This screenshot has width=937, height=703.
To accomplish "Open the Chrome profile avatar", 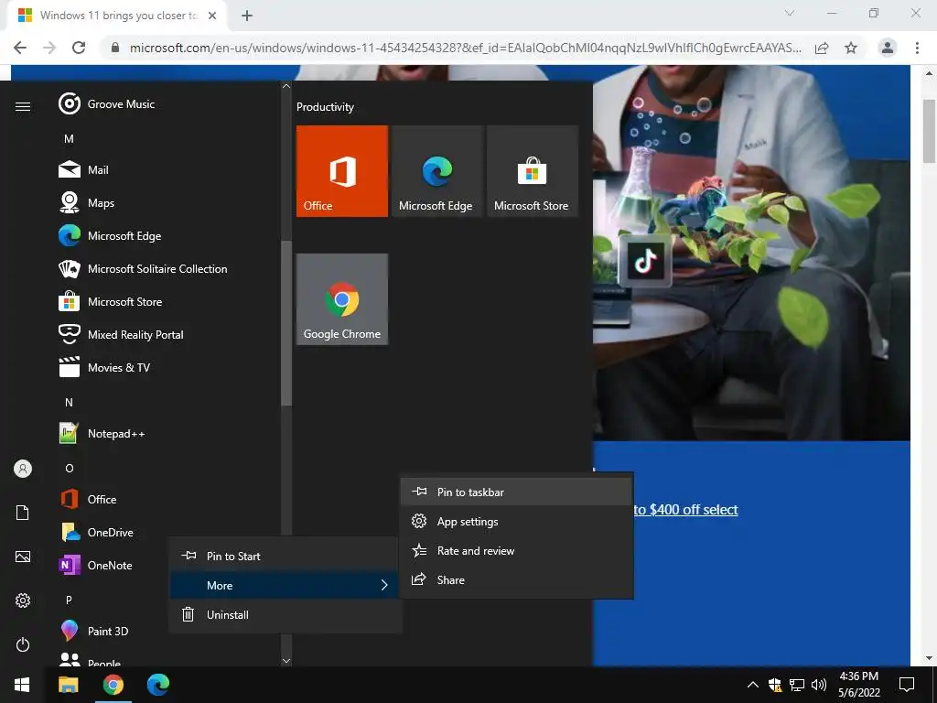I will pos(888,48).
